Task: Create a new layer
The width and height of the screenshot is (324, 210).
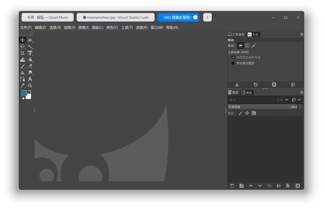Action: 232,186
